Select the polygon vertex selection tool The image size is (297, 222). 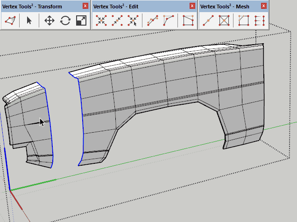[x=10, y=20]
